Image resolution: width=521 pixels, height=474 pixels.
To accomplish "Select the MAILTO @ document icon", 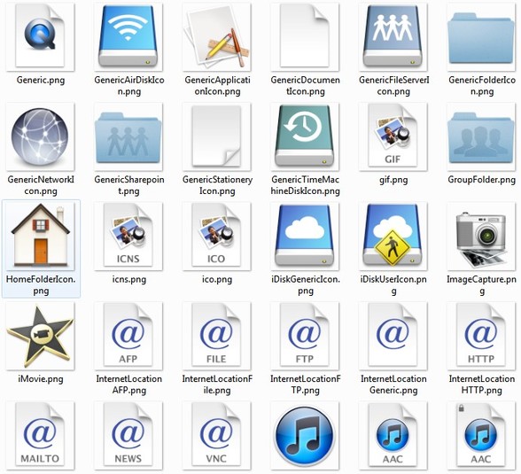I will pyautogui.click(x=40, y=436).
